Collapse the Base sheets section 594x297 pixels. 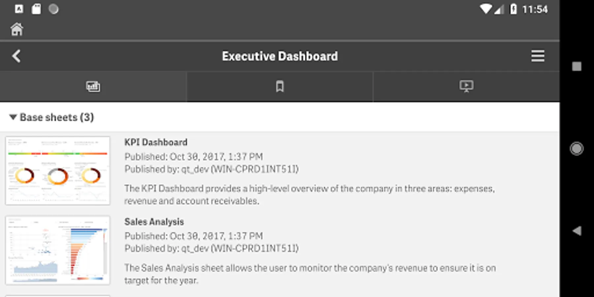pyautogui.click(x=13, y=117)
